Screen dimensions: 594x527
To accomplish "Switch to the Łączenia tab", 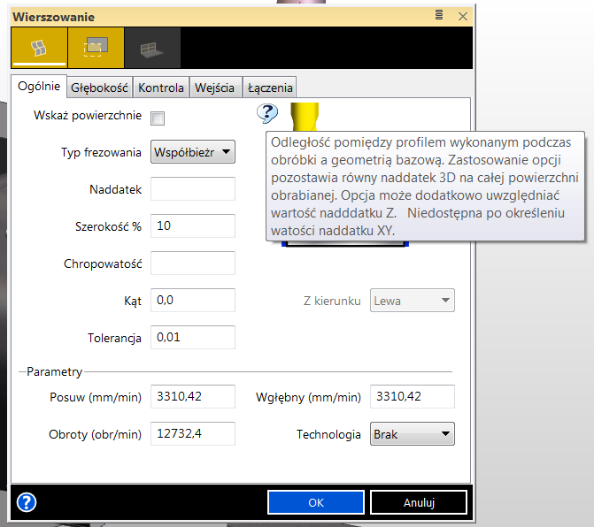I will [x=270, y=88].
